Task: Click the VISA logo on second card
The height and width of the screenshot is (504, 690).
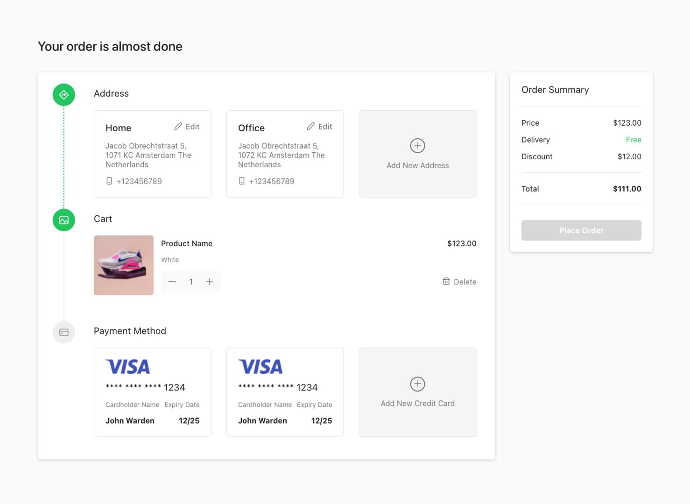Action: point(261,367)
